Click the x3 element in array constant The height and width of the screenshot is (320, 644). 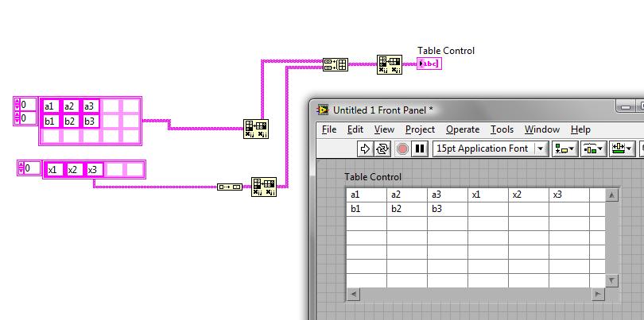[94, 169]
